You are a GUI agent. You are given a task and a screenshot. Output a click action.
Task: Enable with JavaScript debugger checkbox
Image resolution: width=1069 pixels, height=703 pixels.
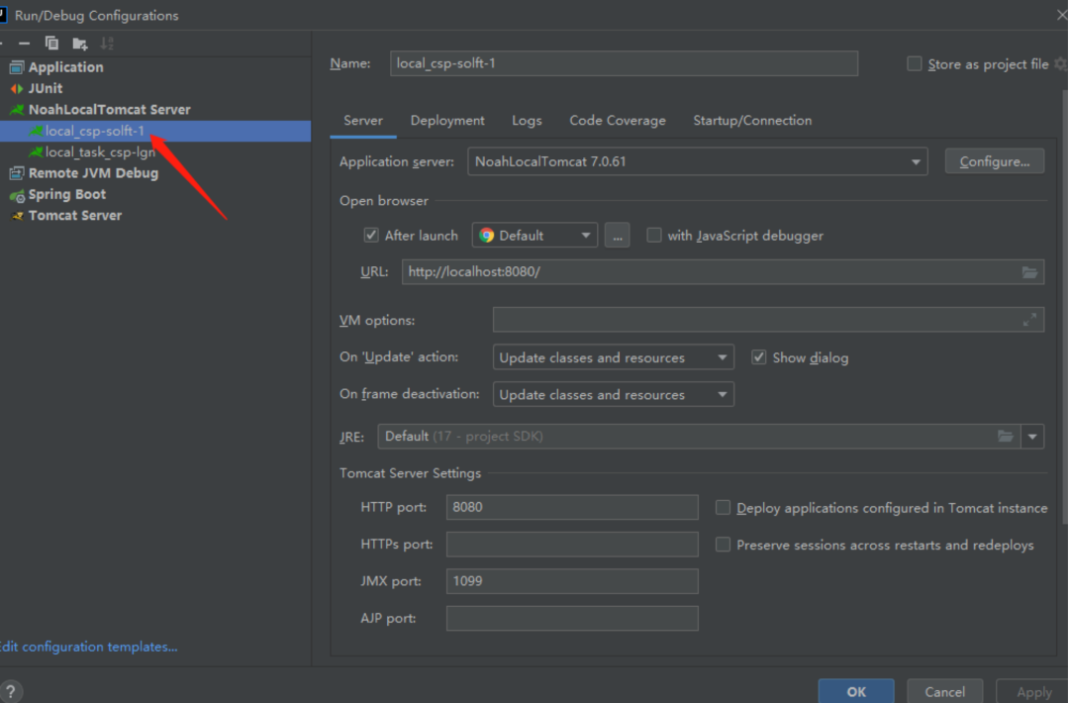point(654,236)
